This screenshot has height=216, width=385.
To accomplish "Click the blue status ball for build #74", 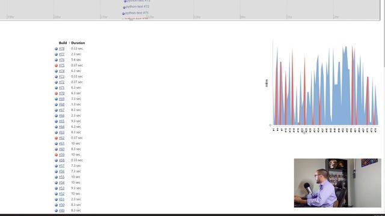I will coord(56,71).
